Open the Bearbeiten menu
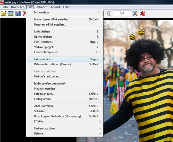Image resolution: width=173 pixels, height=142 pixels. (18, 7)
